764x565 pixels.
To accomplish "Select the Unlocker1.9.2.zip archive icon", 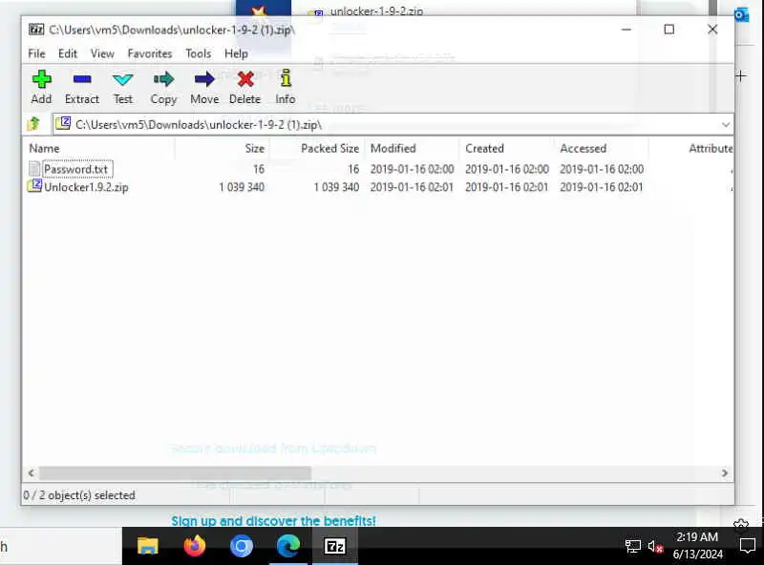I will click(34, 186).
